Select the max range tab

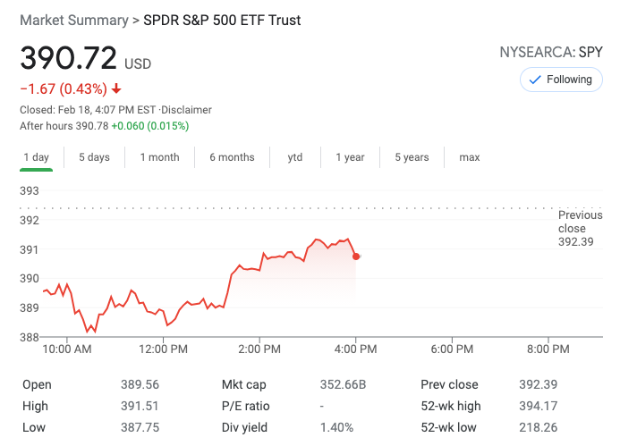tap(470, 157)
